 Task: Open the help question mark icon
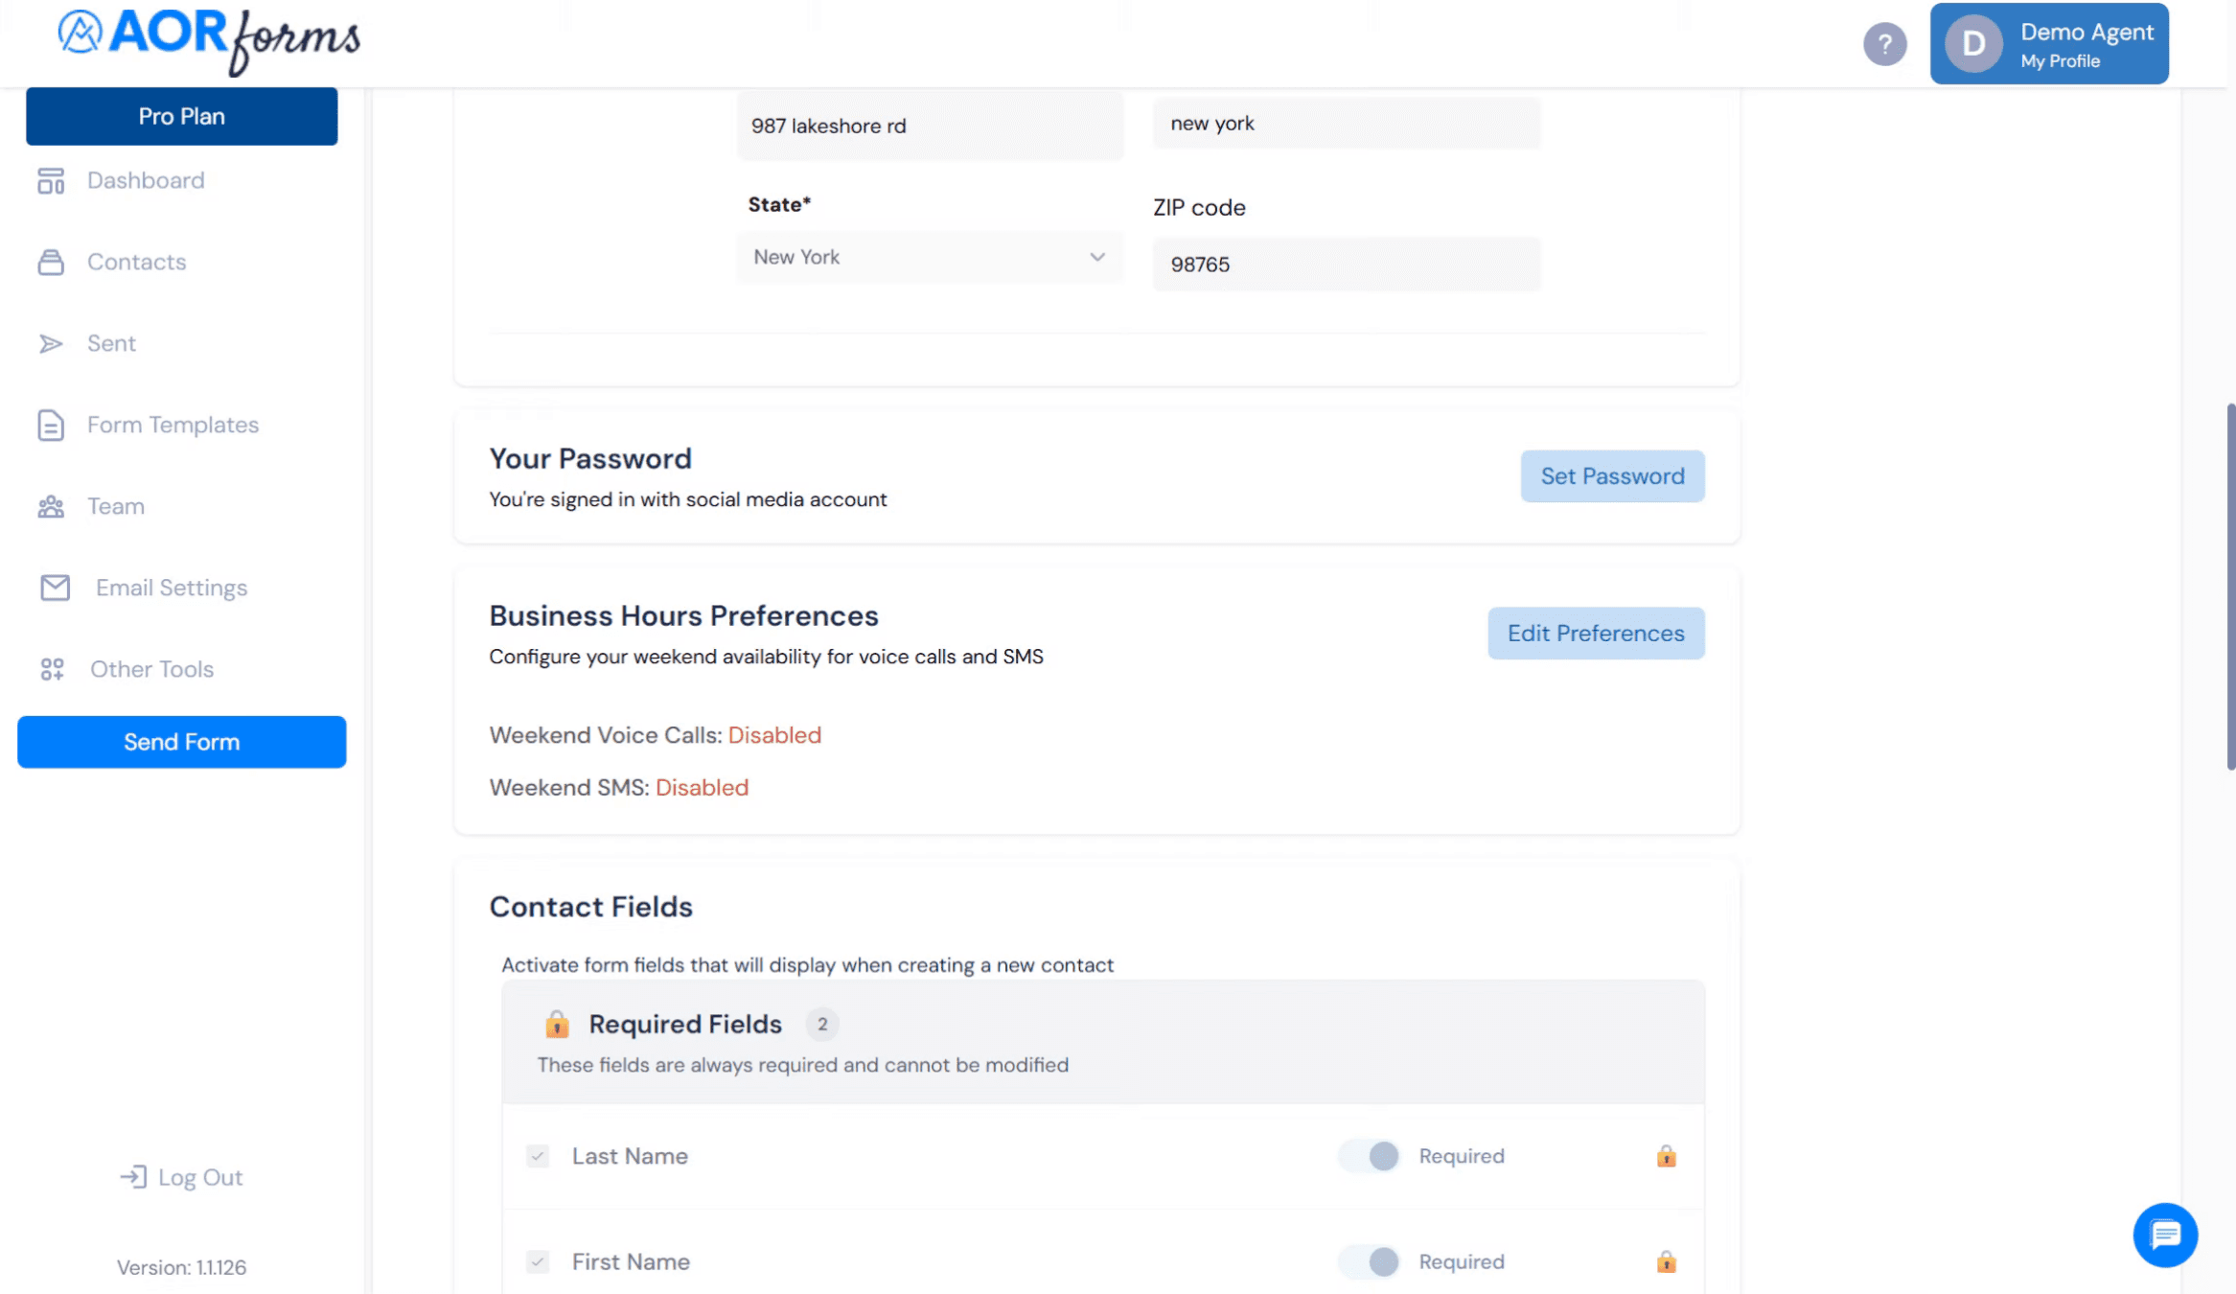[x=1884, y=44]
